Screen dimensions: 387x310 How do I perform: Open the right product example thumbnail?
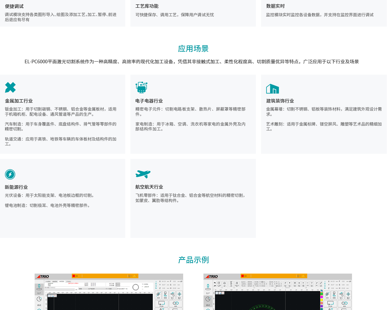(x=278, y=292)
